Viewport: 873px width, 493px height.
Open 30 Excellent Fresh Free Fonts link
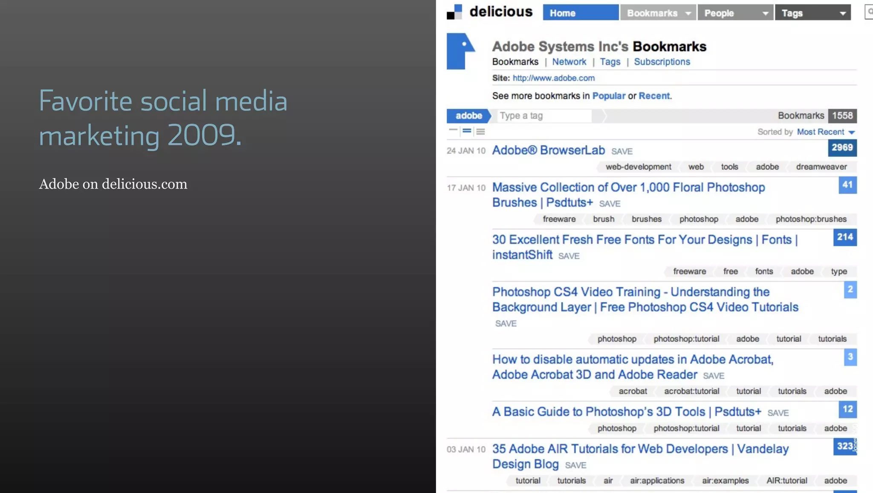pos(645,247)
